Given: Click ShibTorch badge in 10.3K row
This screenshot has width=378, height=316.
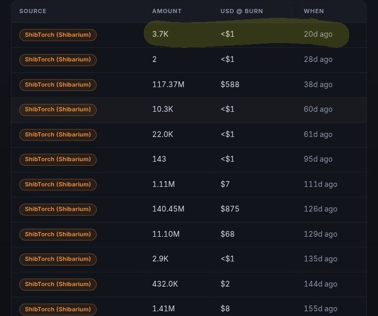Looking at the screenshot, I should pyautogui.click(x=58, y=110).
